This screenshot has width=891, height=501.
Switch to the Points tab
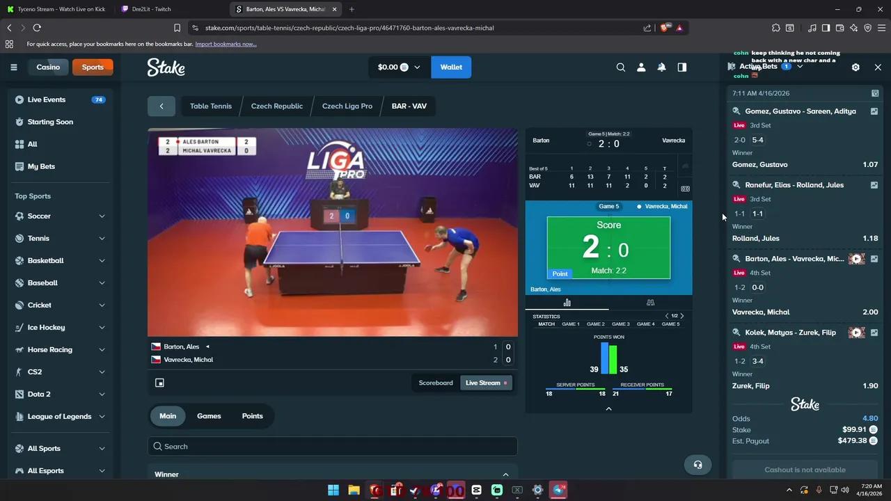[252, 415]
